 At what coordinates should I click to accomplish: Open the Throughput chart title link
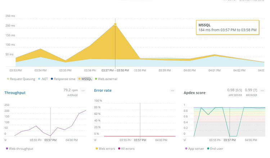15,93
